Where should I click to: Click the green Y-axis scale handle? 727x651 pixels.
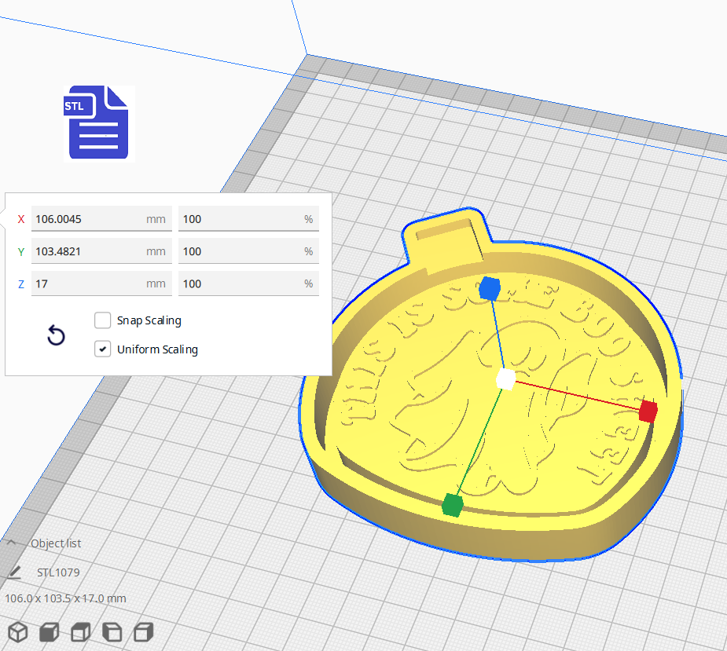(x=454, y=505)
